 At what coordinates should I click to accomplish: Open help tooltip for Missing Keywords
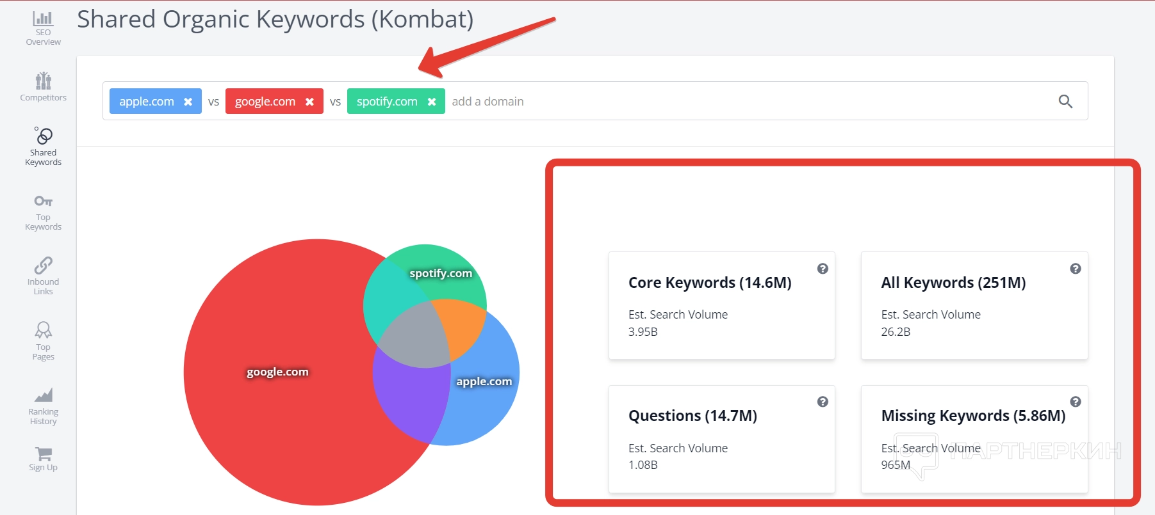pos(1076,402)
